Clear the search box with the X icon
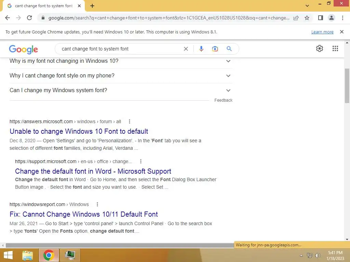350x262 pixels. [x=186, y=49]
